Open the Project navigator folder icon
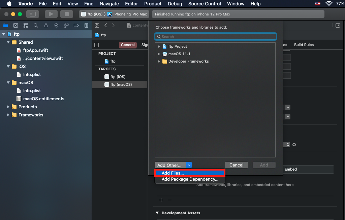345x220 pixels. coord(5,26)
